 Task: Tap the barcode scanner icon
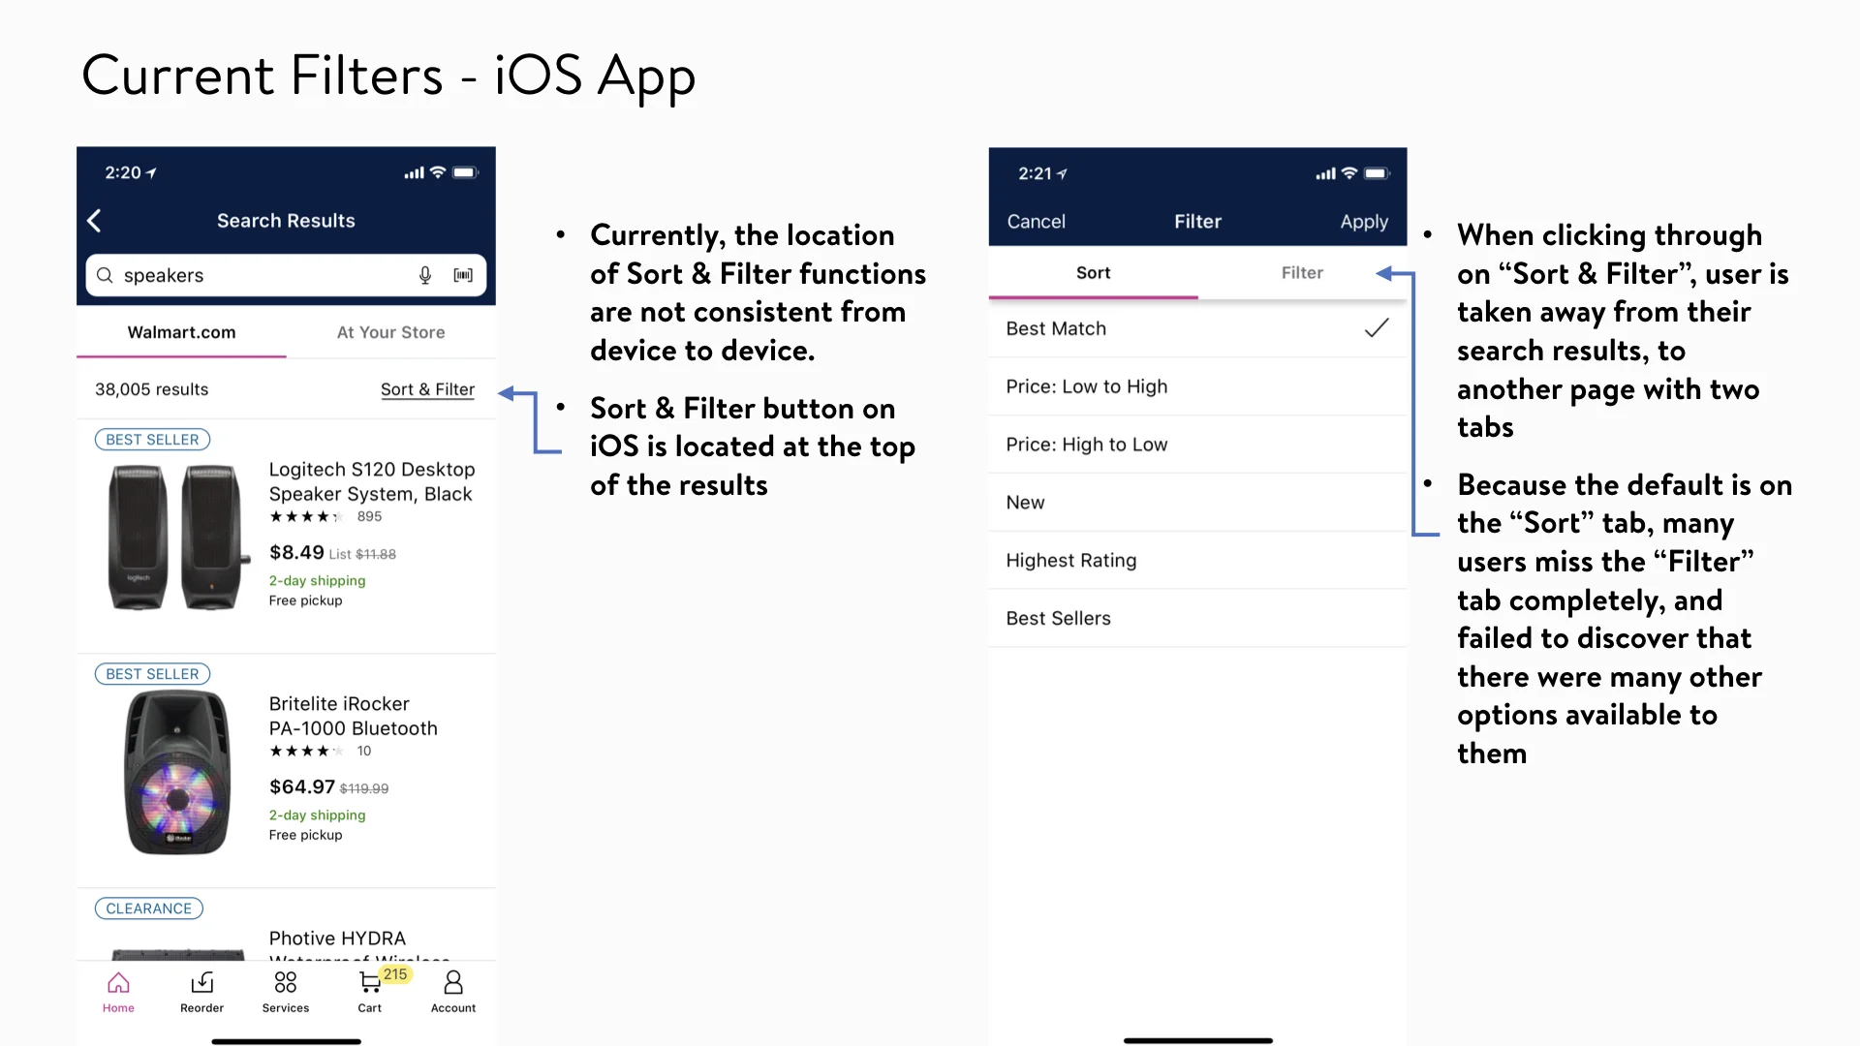pyautogui.click(x=463, y=275)
